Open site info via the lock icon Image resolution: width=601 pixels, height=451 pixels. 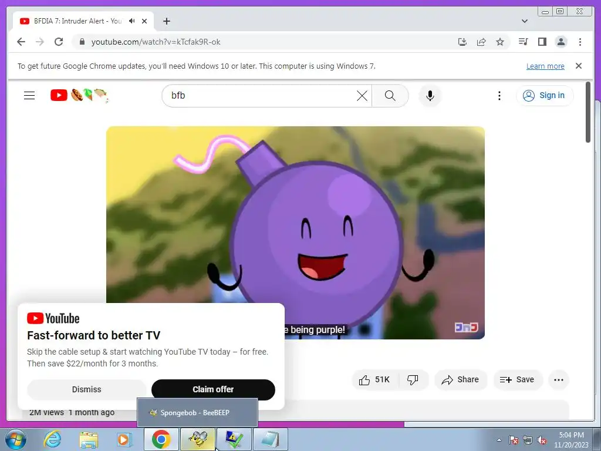pyautogui.click(x=82, y=42)
